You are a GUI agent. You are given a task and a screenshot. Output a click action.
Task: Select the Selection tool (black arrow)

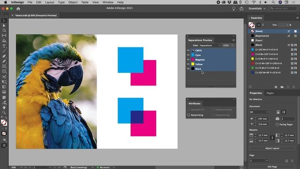tap(4, 21)
